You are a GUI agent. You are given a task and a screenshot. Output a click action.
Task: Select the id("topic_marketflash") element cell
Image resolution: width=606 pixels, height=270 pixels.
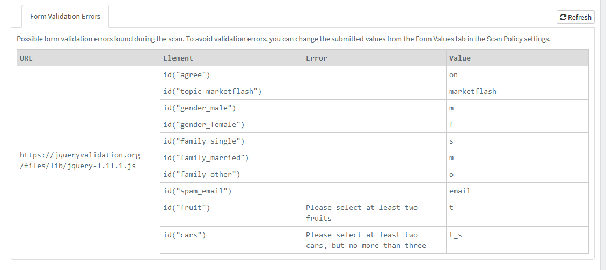(212, 91)
